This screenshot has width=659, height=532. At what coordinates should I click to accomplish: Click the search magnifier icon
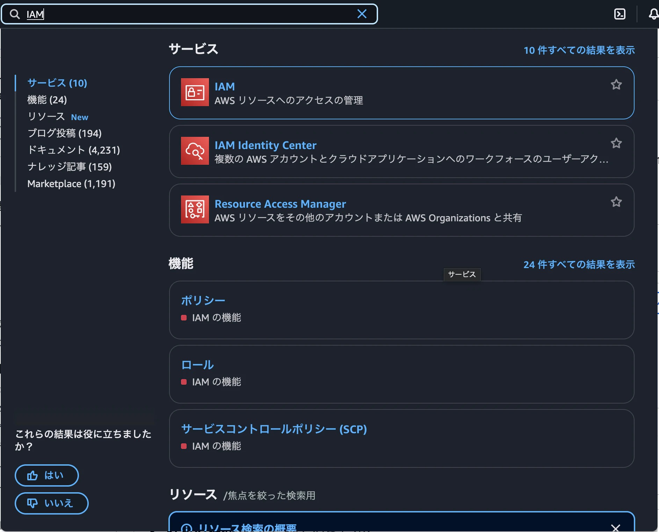tap(15, 14)
